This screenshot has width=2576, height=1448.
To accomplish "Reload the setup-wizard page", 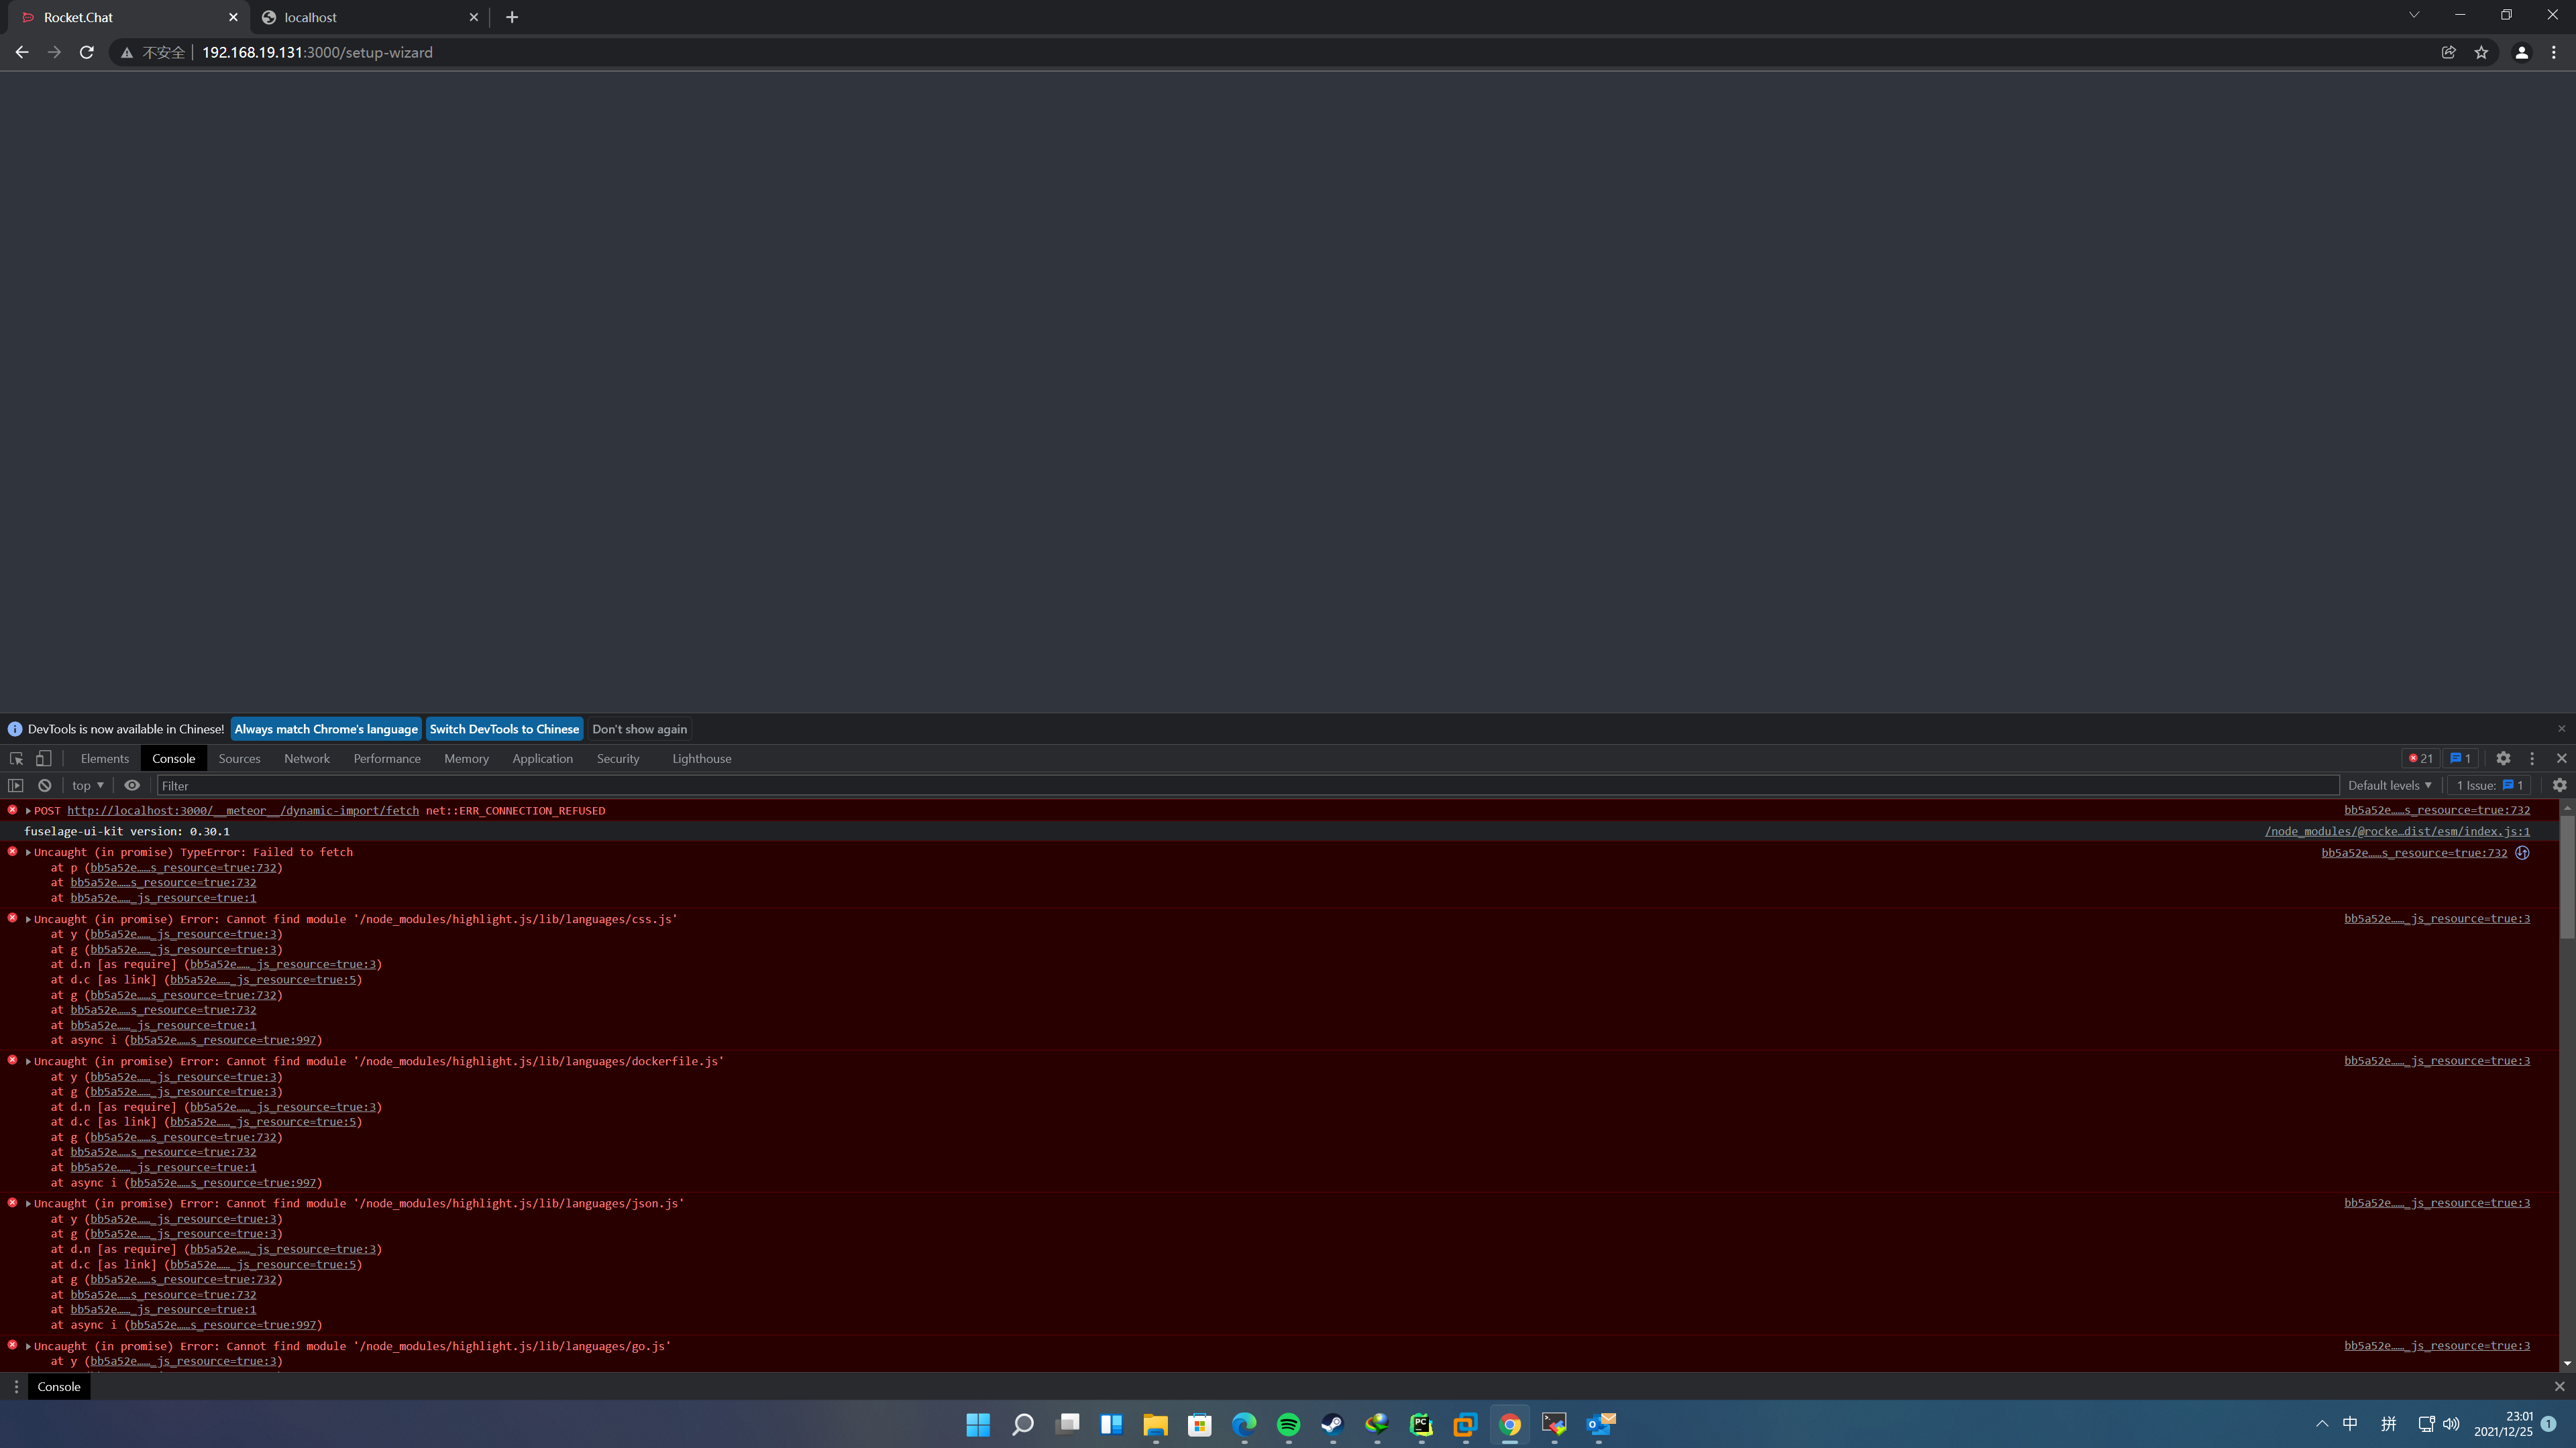I will [86, 52].
